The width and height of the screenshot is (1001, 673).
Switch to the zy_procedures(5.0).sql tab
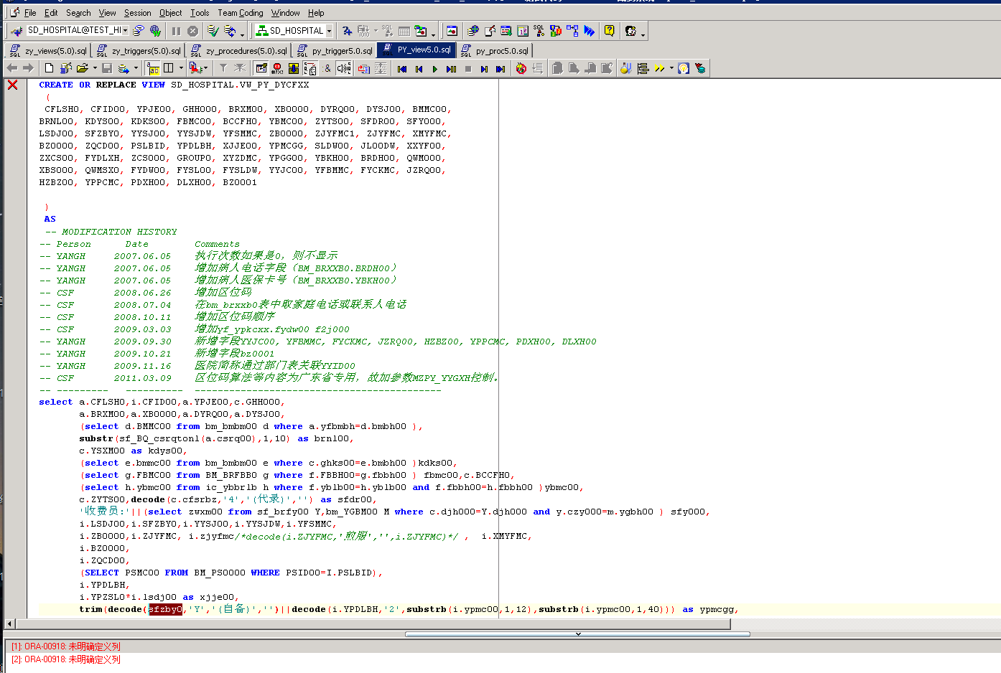(246, 51)
